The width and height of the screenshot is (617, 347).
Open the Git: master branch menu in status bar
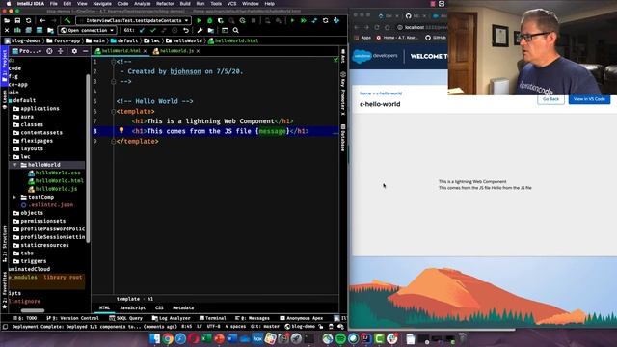click(265, 327)
